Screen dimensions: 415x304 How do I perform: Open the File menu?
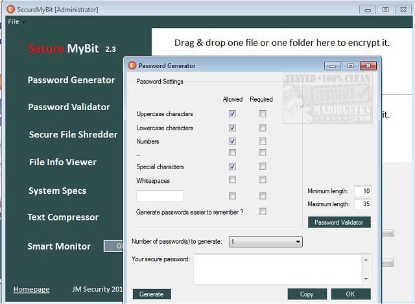[x=16, y=21]
